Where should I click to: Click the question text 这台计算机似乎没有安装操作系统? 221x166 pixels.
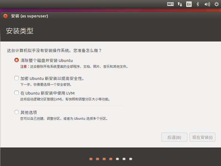coord(39,50)
